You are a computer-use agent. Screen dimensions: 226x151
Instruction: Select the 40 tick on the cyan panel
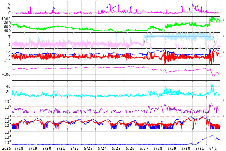8,87
